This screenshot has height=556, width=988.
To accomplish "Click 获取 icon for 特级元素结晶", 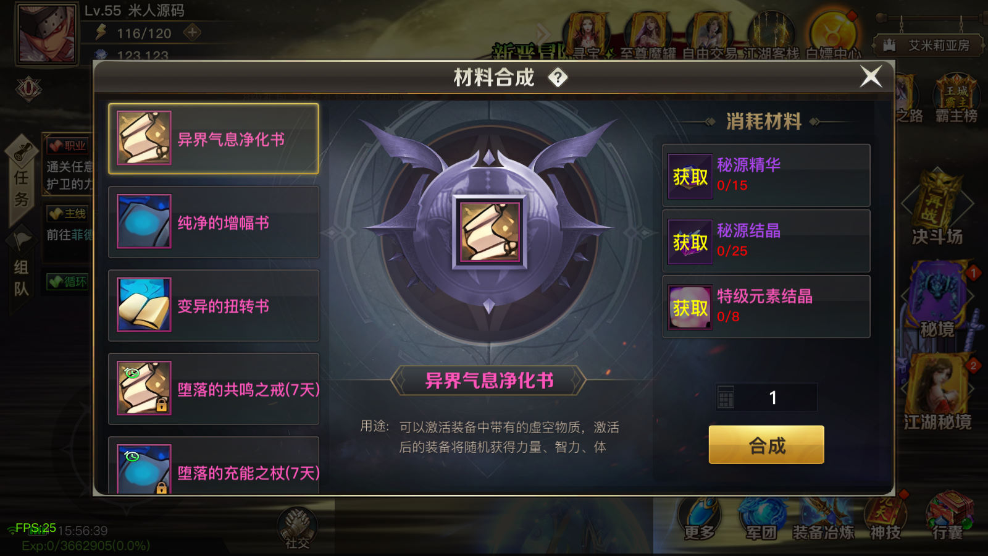I will [690, 308].
